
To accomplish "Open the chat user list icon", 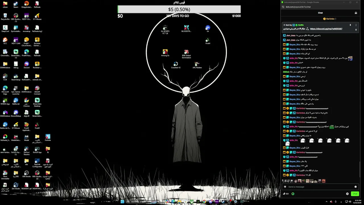I will click(356, 13).
